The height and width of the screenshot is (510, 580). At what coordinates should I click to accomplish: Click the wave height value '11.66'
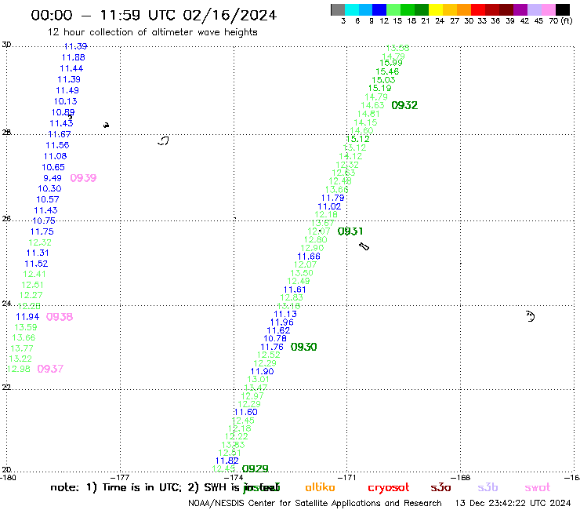click(309, 257)
